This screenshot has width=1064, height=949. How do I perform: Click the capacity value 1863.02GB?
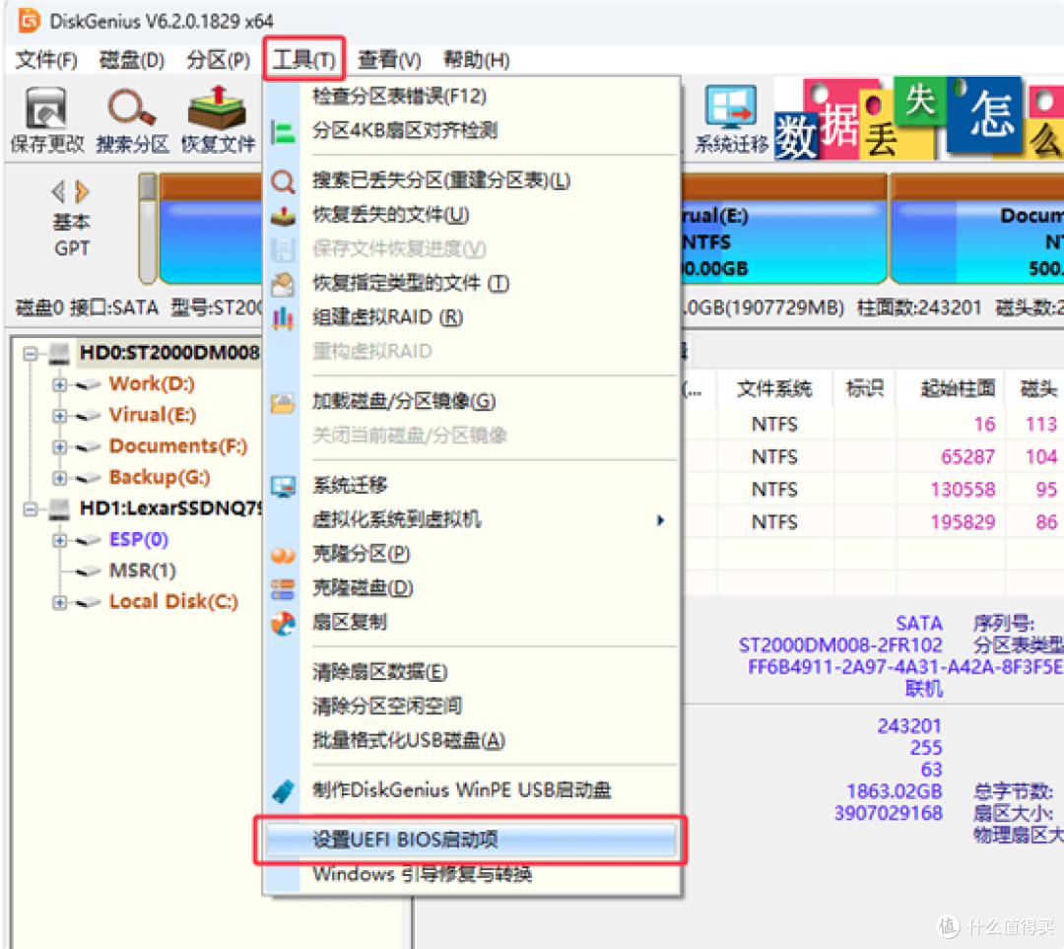click(895, 791)
